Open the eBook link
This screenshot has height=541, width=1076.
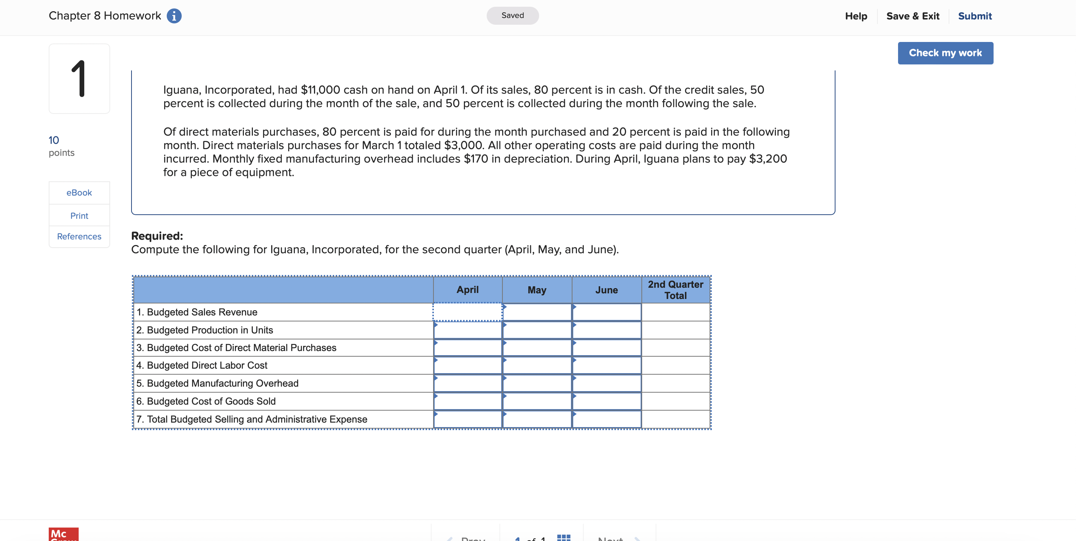click(79, 193)
